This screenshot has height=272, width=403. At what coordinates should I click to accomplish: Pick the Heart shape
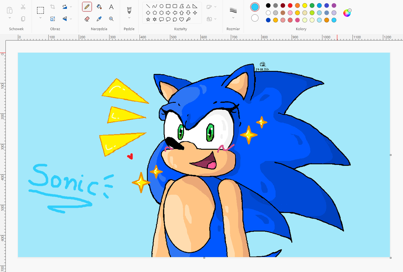coord(182,19)
